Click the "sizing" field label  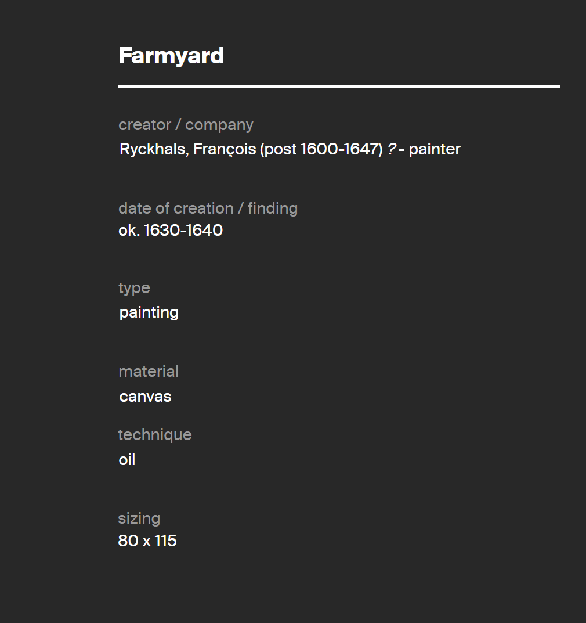(139, 519)
